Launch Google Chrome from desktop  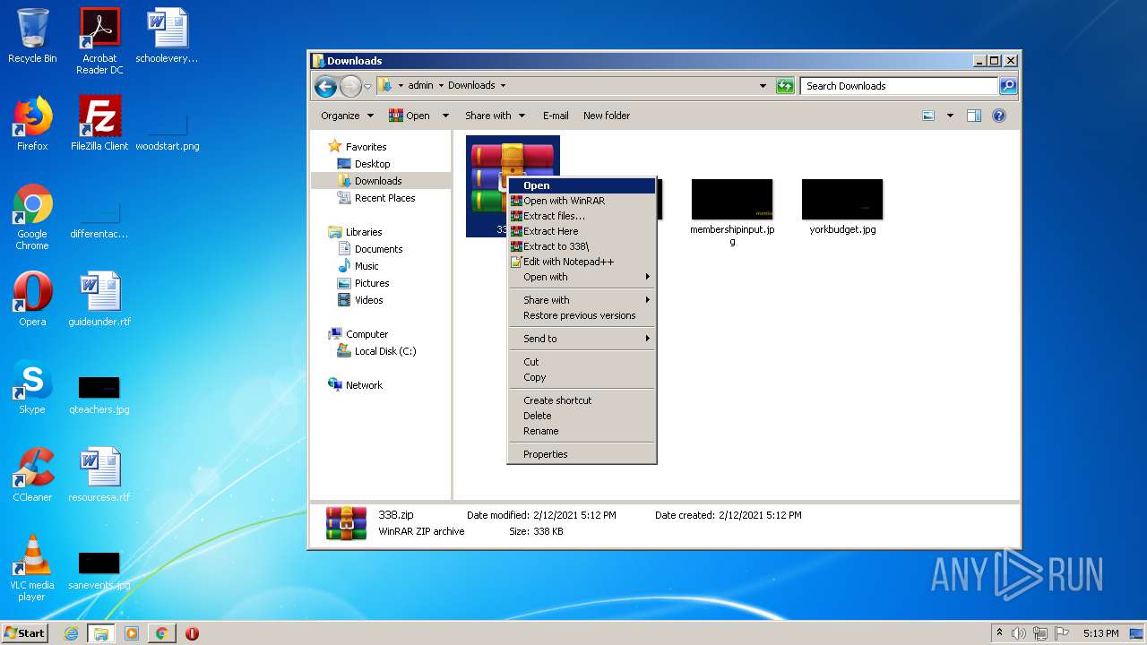pos(32,217)
